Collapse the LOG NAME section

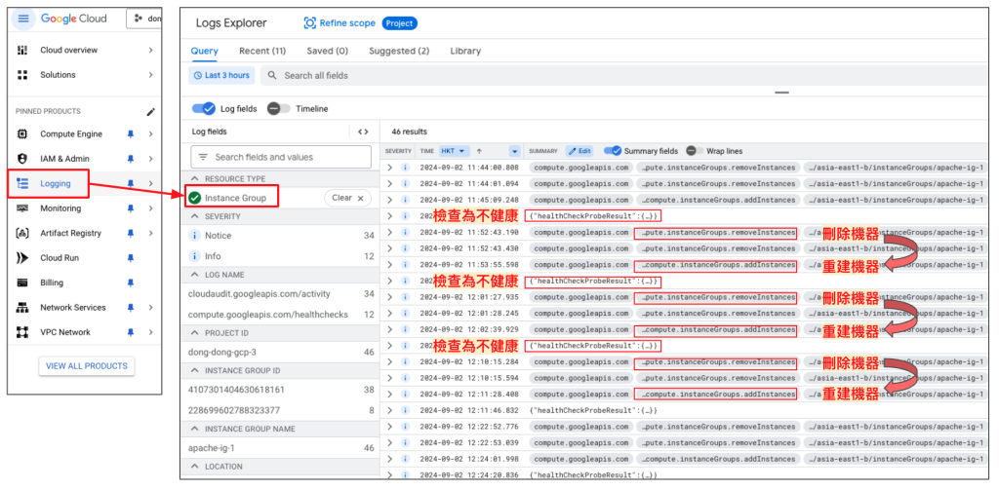[195, 275]
